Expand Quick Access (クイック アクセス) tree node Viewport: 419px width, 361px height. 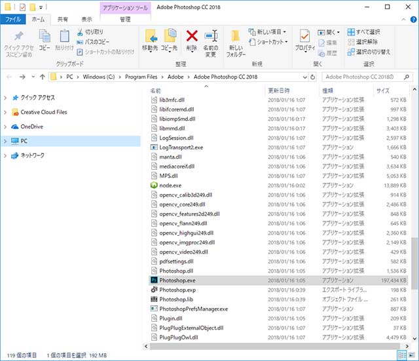[5, 98]
